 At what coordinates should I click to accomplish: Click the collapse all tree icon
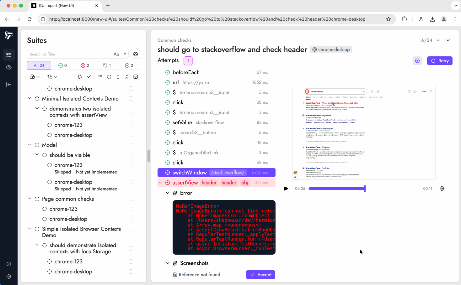(127, 77)
